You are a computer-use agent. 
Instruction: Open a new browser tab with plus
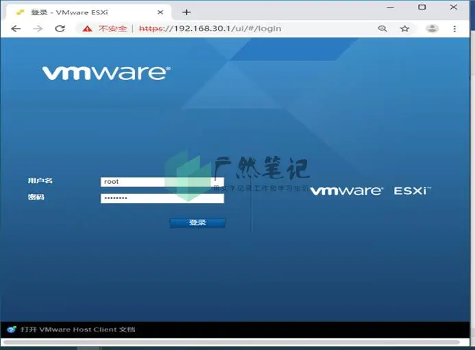pos(186,12)
